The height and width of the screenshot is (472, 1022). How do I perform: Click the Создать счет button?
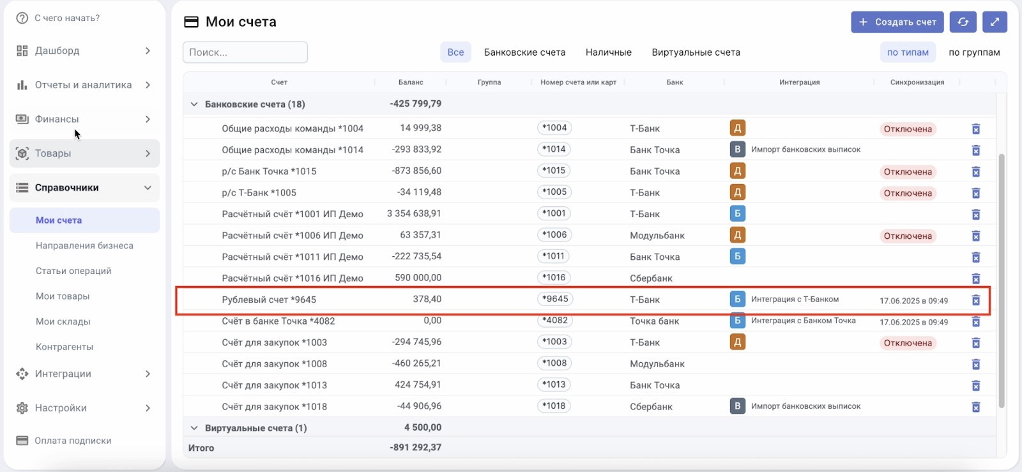[x=897, y=22]
